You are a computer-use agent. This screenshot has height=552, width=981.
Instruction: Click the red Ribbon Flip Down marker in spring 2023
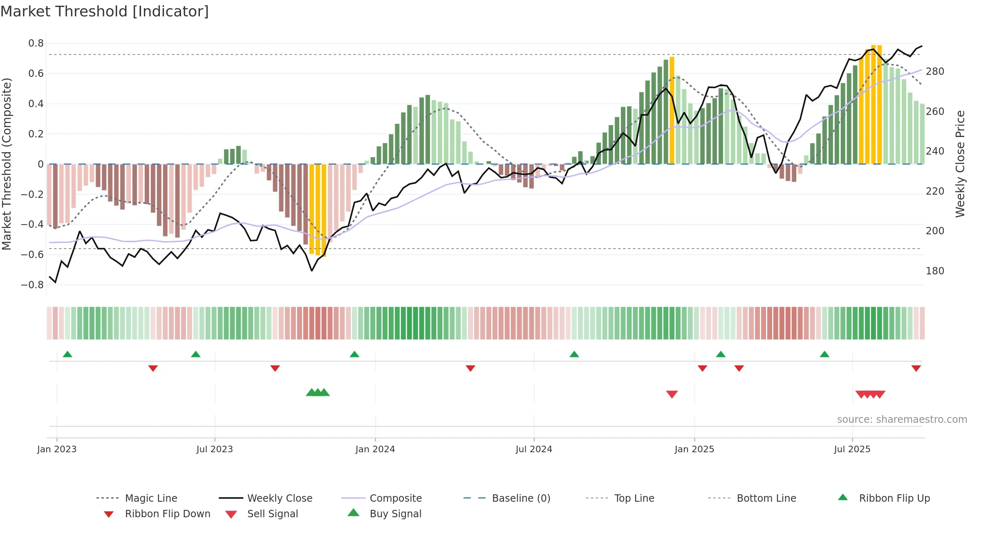pos(153,368)
